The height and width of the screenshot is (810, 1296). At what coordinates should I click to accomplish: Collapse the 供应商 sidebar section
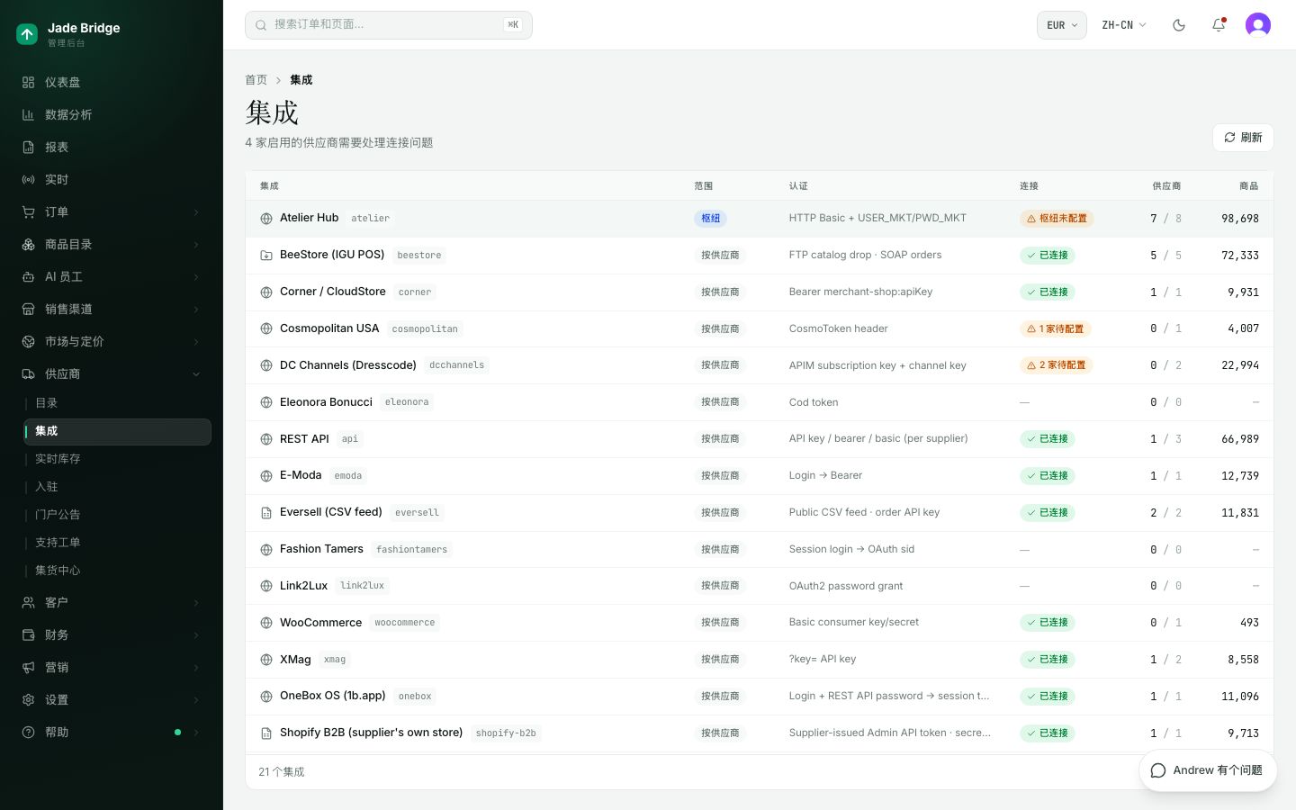[112, 373]
